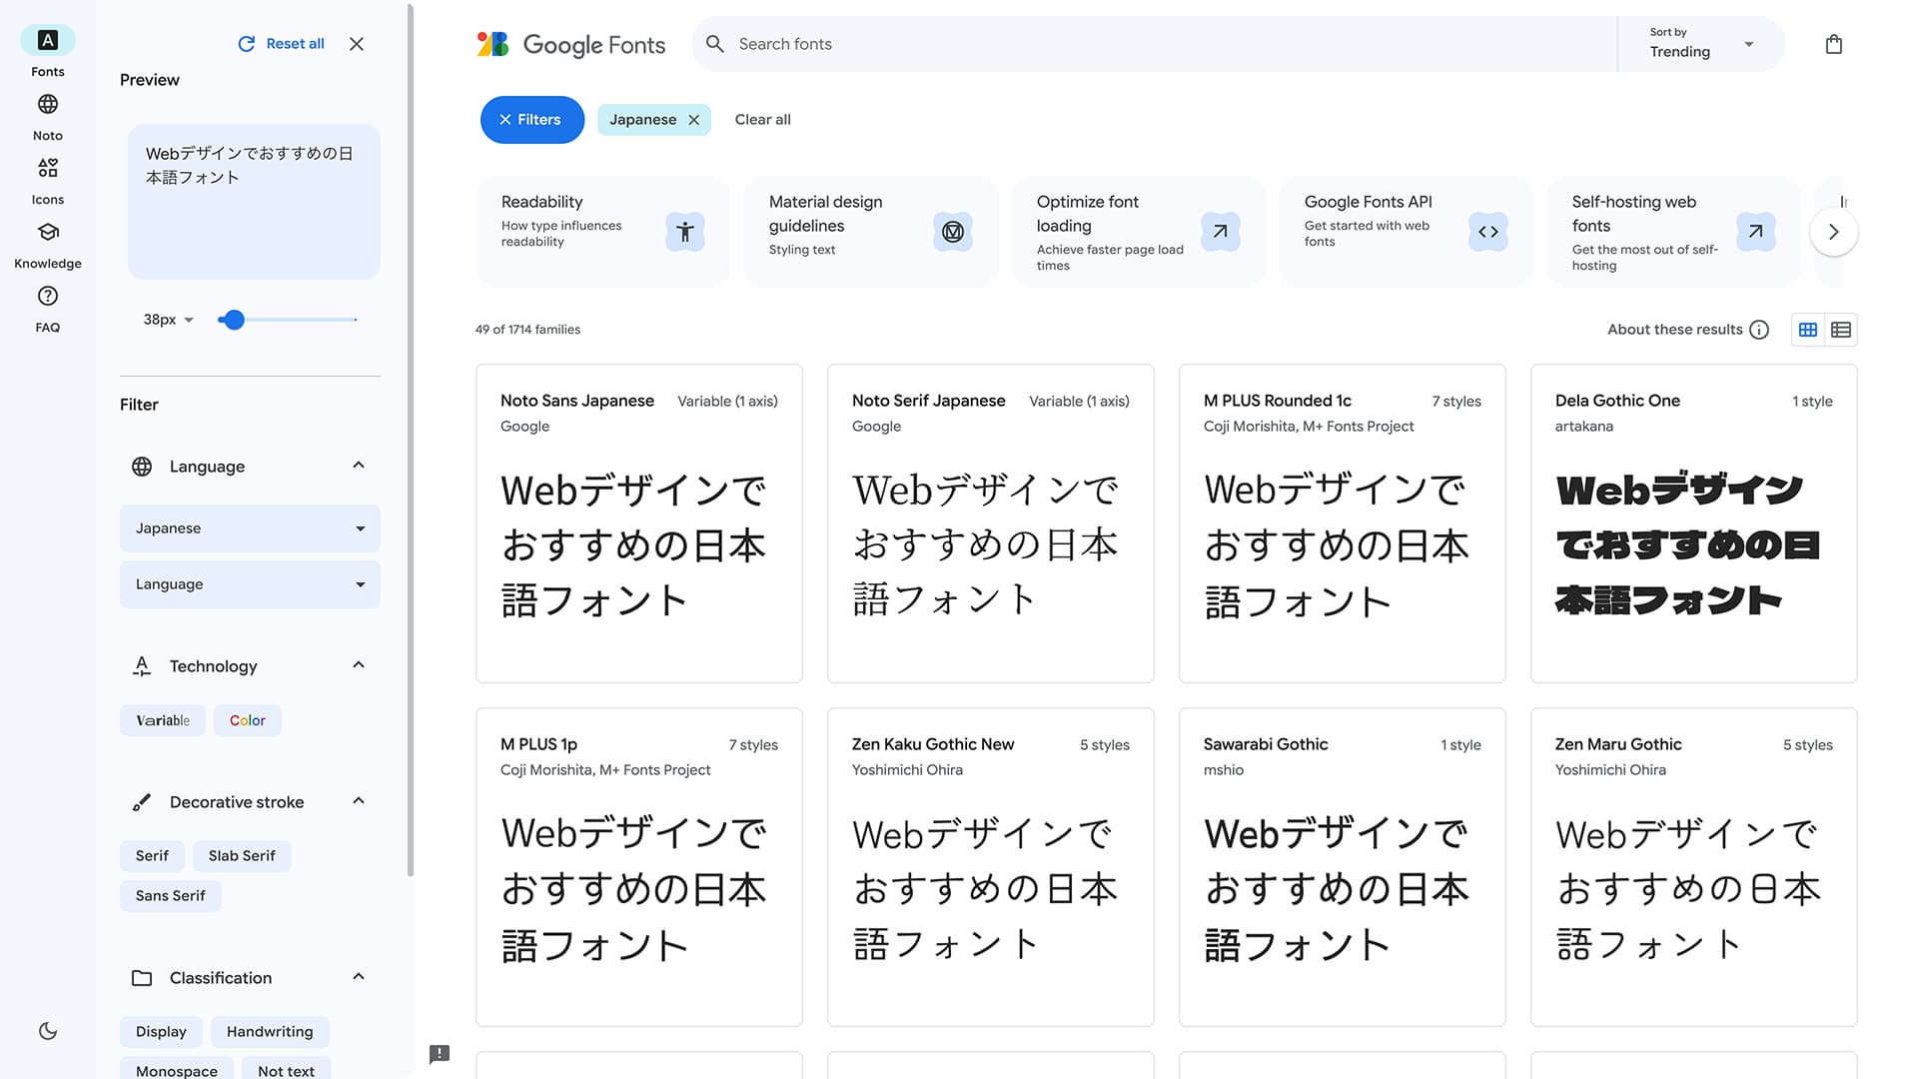Collapse the Classification filter section

(x=359, y=977)
